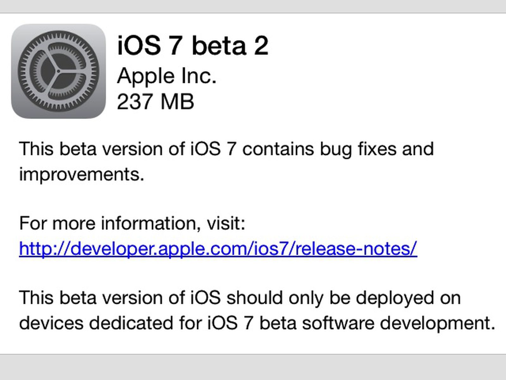This screenshot has width=506, height=380.
Task: Click the "237 MB" download size
Action: [155, 102]
